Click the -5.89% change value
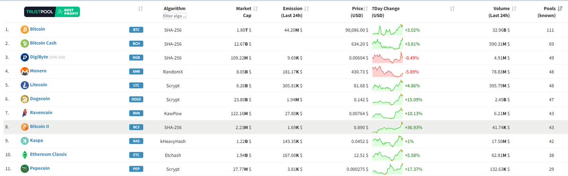568x176 pixels. click(x=412, y=71)
